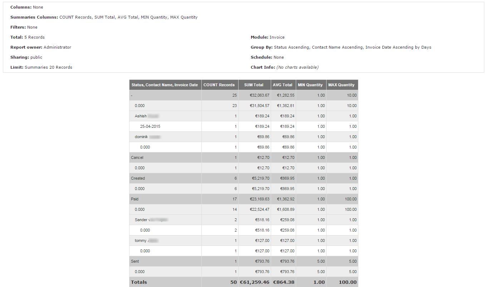Click the dominik contact row
485x287 pixels.
[142, 137]
